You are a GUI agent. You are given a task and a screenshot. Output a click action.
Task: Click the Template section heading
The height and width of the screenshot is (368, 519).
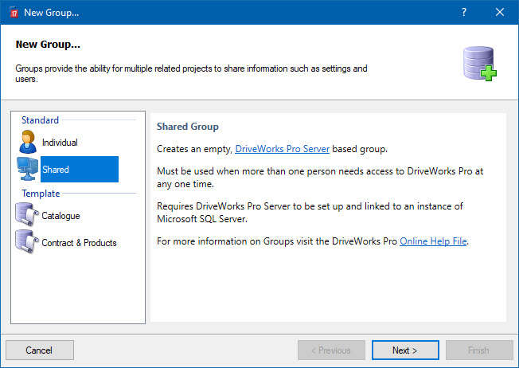[x=41, y=194]
